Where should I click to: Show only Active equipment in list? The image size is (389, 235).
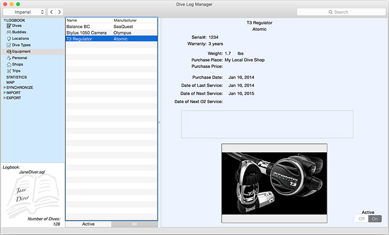(x=89, y=224)
